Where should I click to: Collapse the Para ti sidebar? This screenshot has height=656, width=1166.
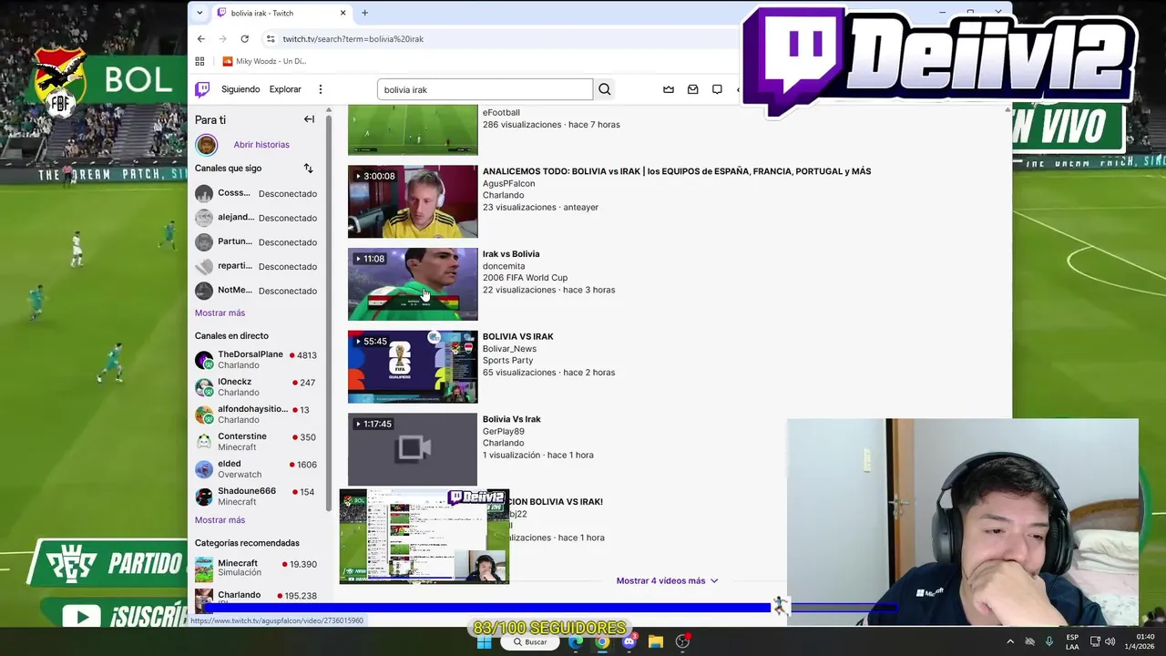pos(309,119)
